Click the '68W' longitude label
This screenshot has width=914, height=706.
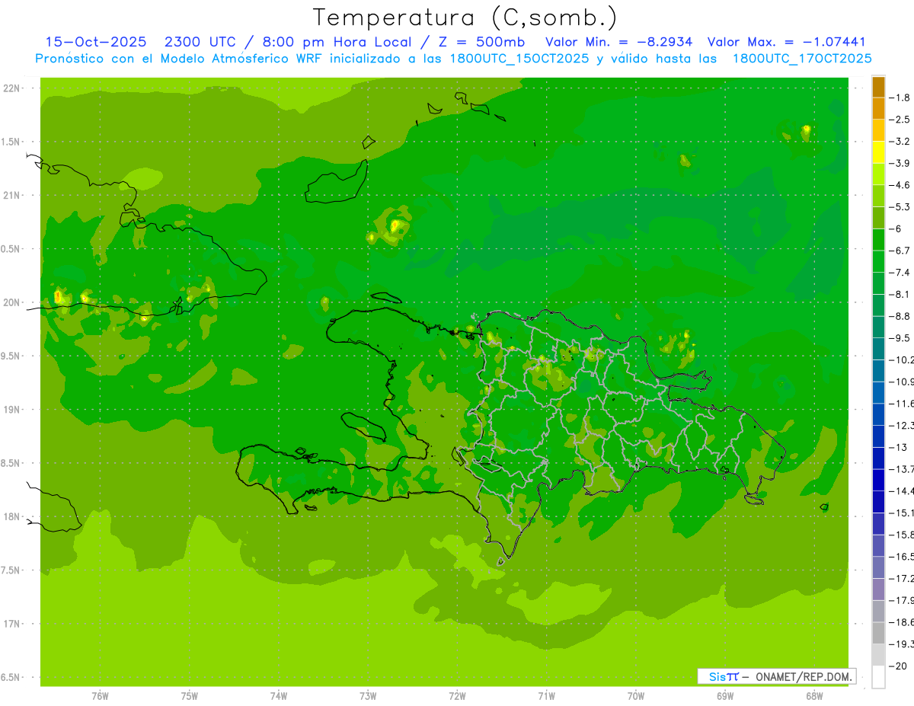[814, 696]
